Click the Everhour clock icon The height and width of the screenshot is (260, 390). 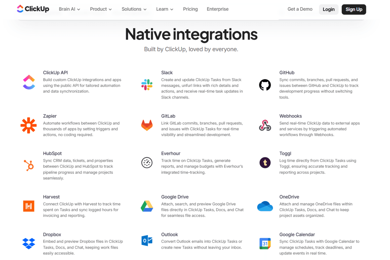(x=147, y=163)
